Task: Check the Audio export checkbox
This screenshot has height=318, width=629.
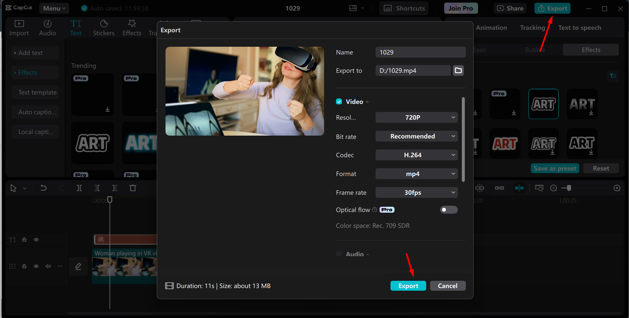Action: [339, 254]
